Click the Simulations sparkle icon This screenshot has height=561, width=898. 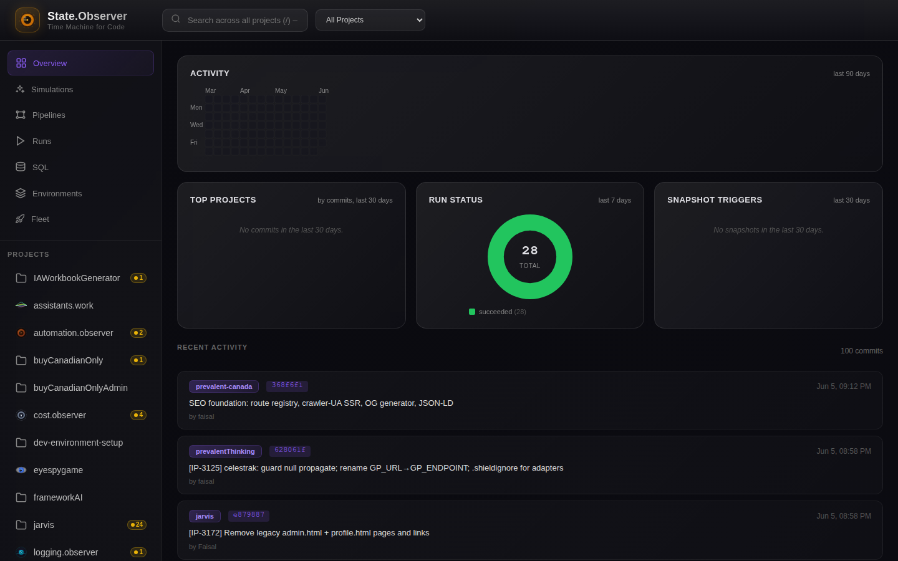click(x=20, y=89)
